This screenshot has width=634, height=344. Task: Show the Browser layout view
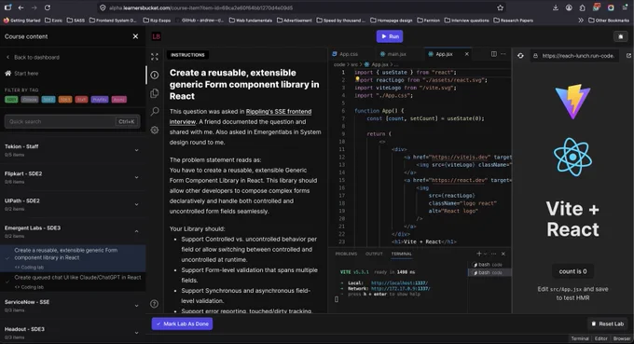coord(622,338)
